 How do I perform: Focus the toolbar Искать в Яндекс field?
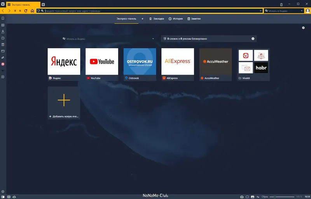coord(284,11)
